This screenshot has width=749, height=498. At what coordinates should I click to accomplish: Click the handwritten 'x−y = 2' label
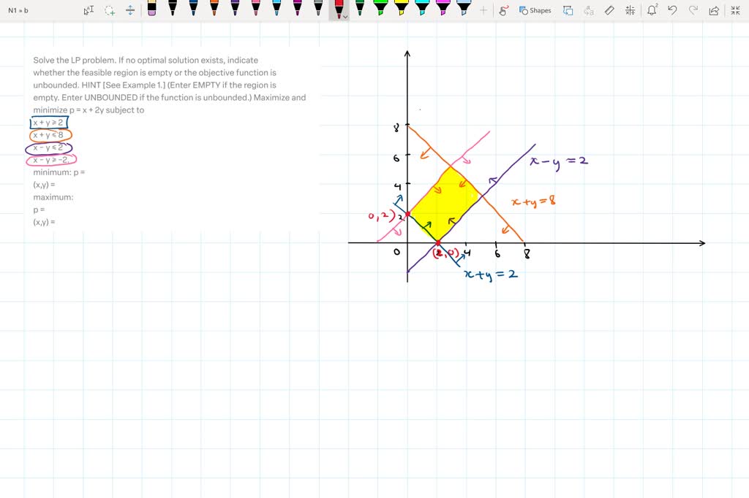click(x=559, y=161)
